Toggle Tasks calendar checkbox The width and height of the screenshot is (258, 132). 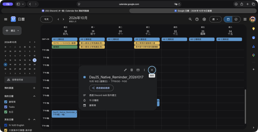pyautogui.click(x=6, y=107)
